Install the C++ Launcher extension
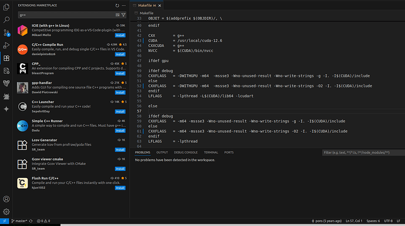 point(120,112)
